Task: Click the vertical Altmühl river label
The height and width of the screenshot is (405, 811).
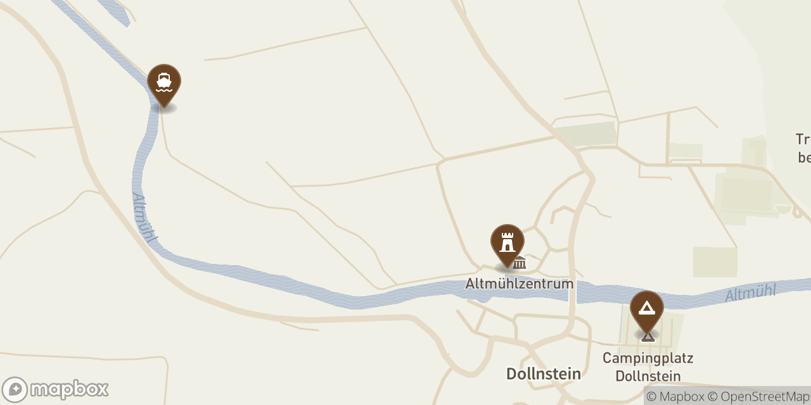Action: [145, 218]
